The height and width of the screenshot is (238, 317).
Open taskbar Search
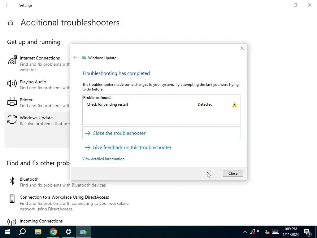click(22, 232)
